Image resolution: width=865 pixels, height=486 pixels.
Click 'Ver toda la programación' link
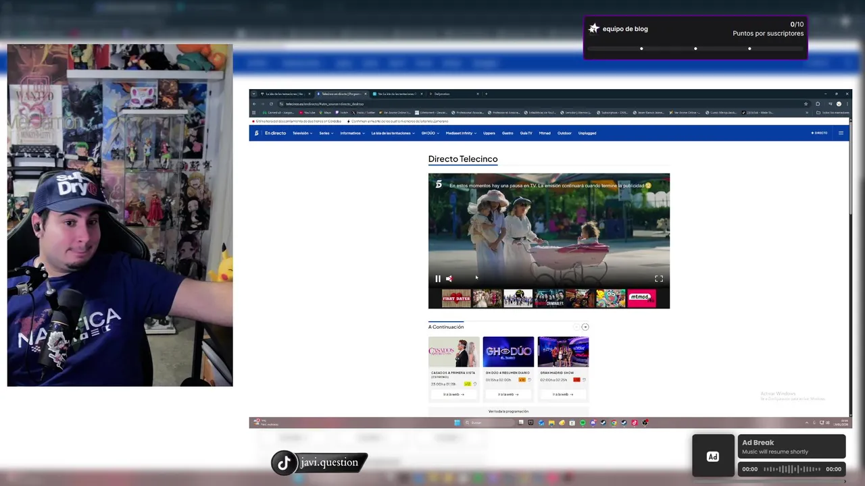[x=508, y=411]
